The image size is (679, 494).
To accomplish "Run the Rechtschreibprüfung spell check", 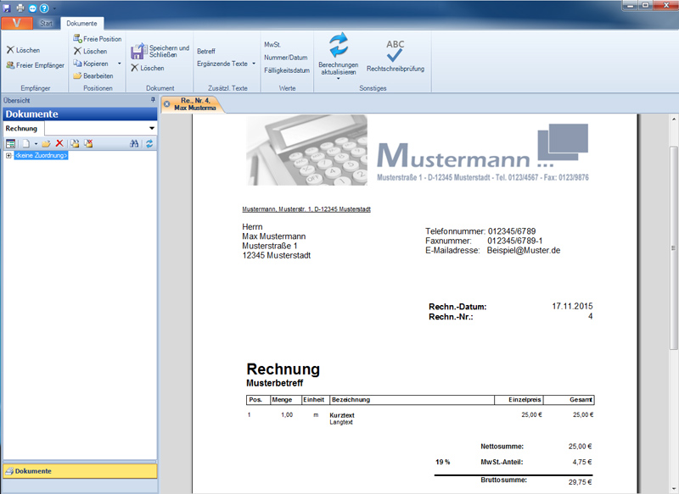I will point(395,53).
